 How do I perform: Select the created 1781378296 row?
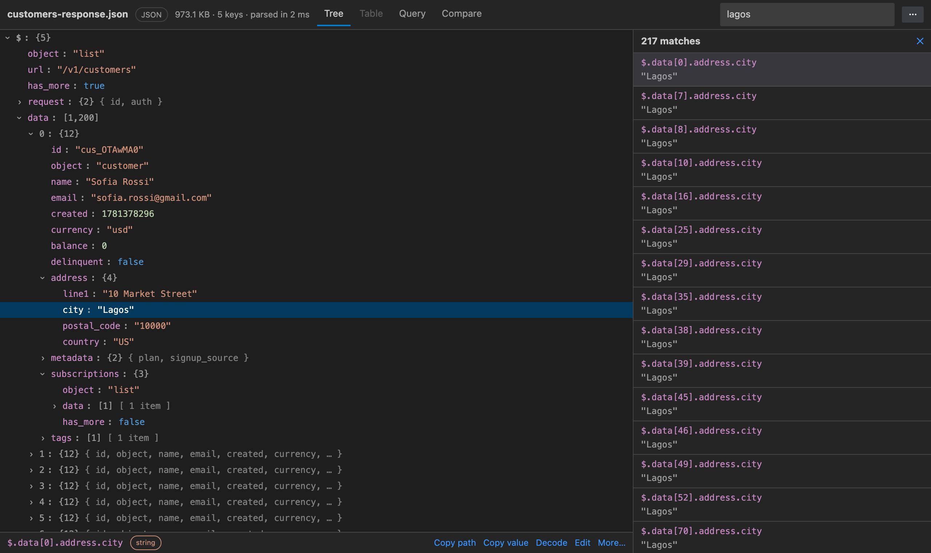click(x=316, y=214)
